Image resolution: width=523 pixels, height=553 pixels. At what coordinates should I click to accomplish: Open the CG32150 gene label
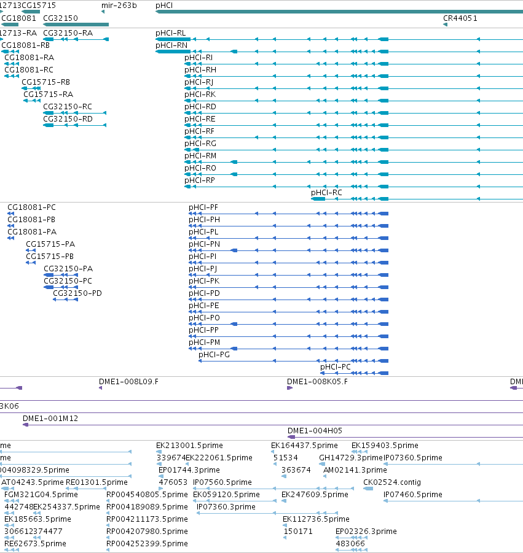[60, 18]
